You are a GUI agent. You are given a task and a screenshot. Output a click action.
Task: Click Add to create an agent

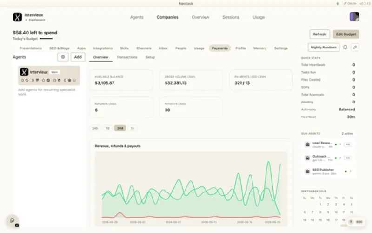coord(78,57)
